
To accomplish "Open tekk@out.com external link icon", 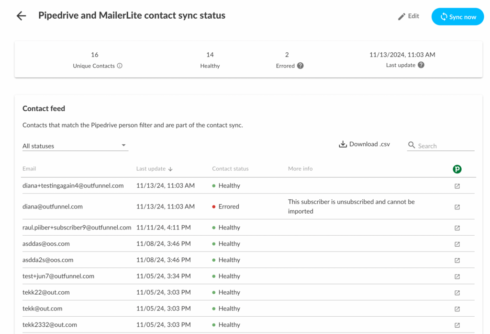I will [457, 309].
